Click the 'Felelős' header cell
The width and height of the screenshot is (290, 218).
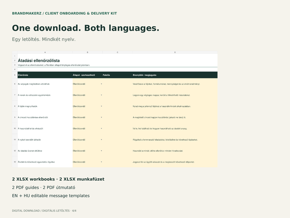tap(117, 75)
